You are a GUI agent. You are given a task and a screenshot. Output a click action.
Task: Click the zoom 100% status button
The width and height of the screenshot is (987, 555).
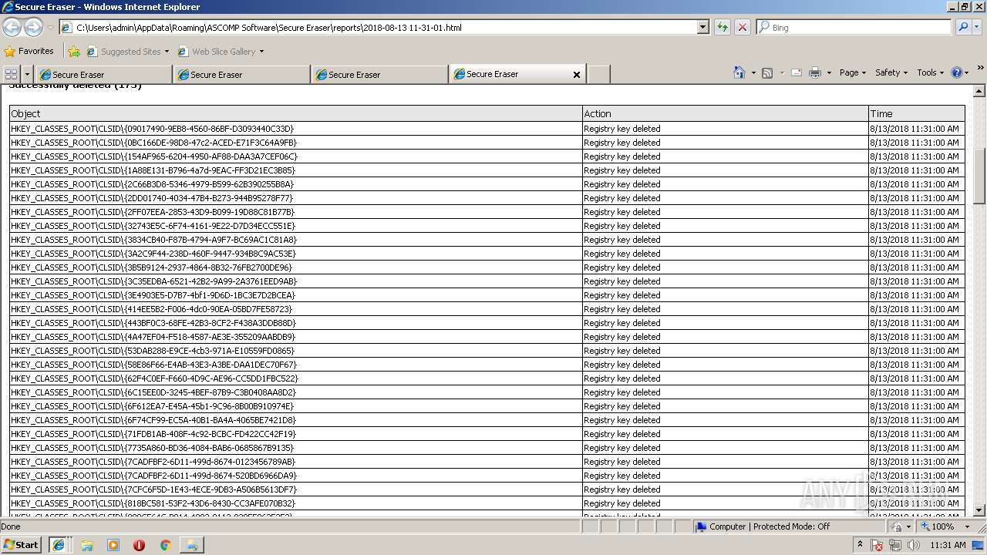click(942, 526)
